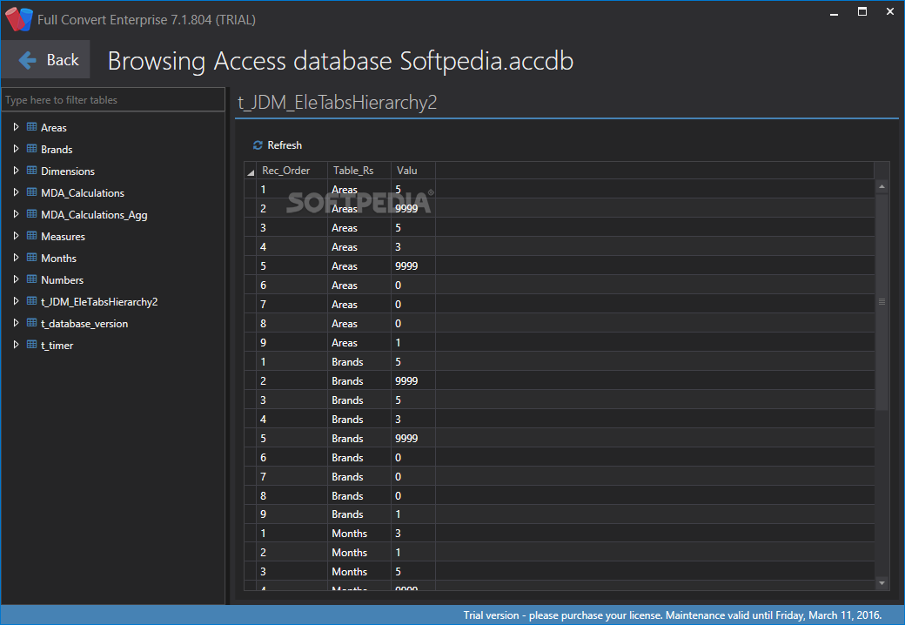This screenshot has width=905, height=625.
Task: Click the table icon next to t_JDM_EleTabsHierarchy2
Action: pyautogui.click(x=31, y=301)
